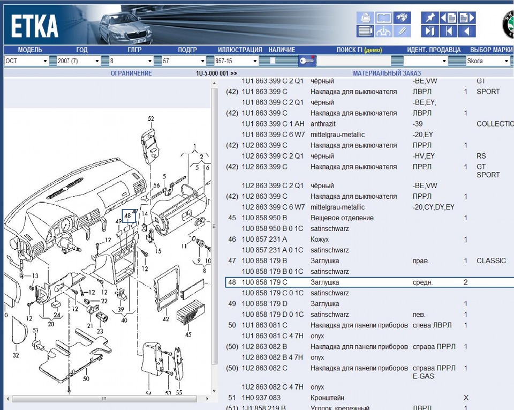Select callout 42 on the diagram

[x=165, y=319]
